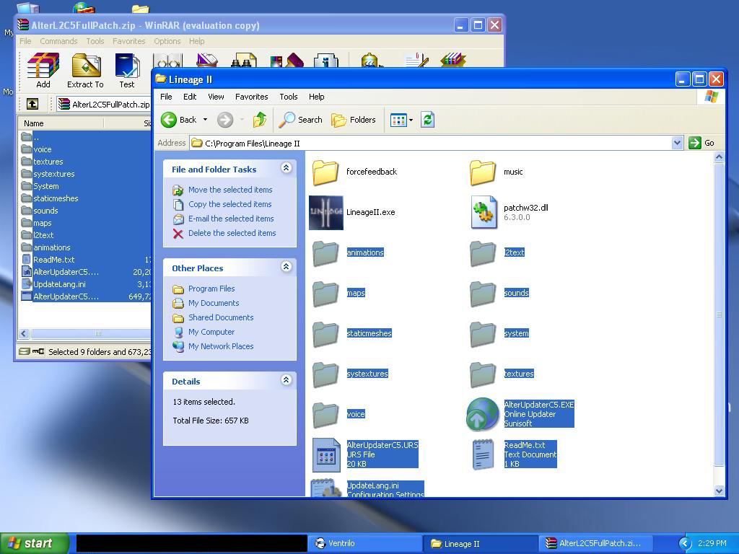Select the UpdateLang.ini file icon
The image size is (739, 554).
tap(325, 488)
